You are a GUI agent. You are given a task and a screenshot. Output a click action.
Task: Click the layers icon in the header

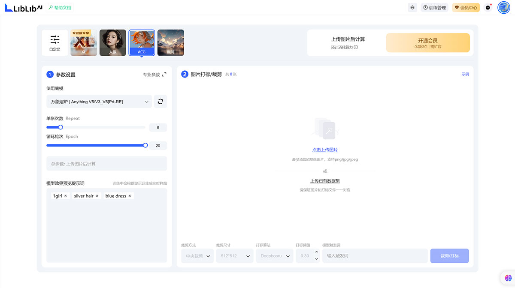pos(412,7)
